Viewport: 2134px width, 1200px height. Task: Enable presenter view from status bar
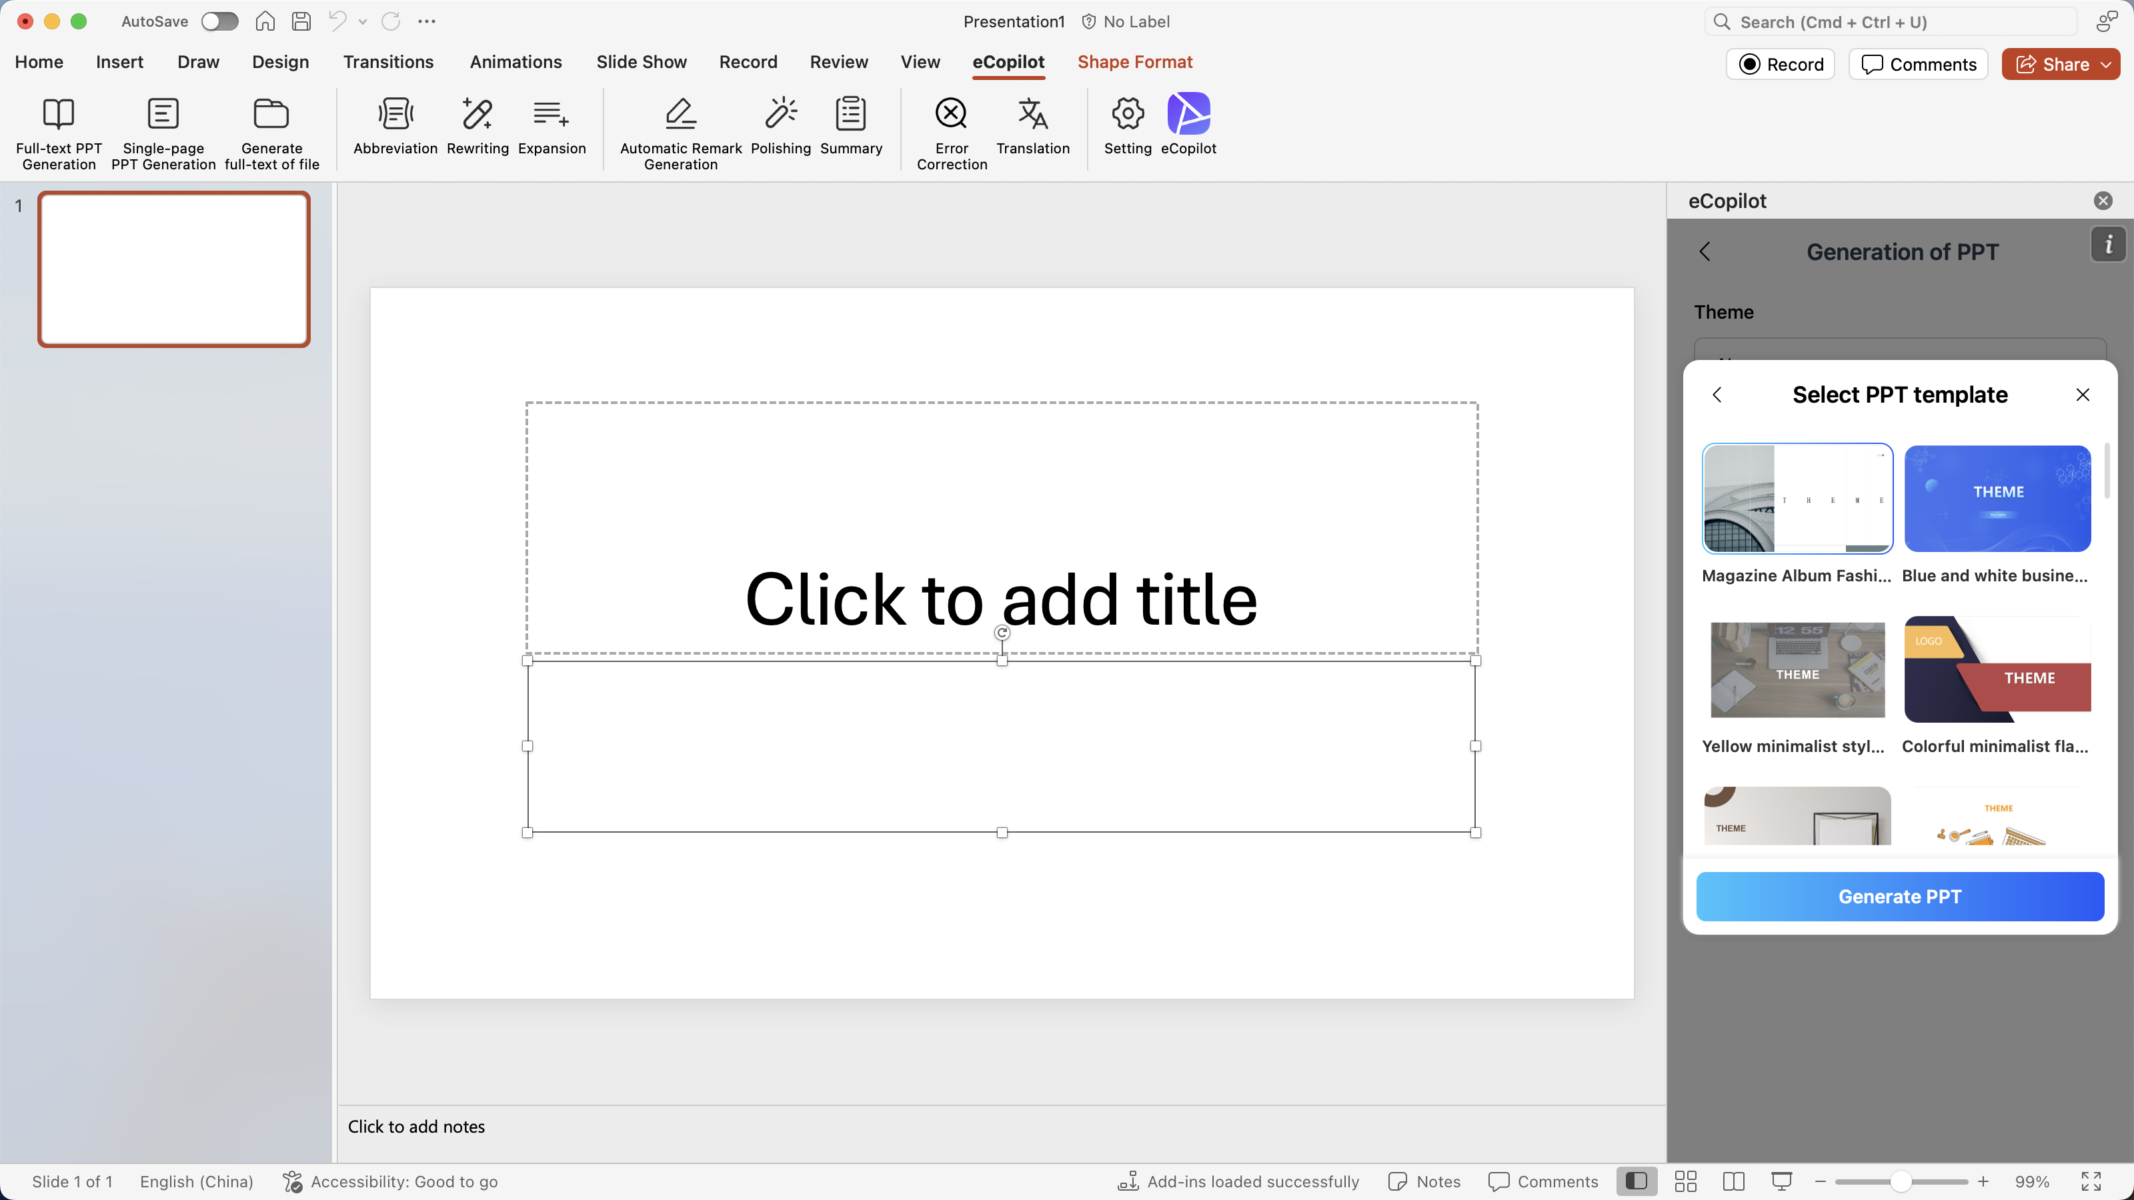click(x=1782, y=1181)
